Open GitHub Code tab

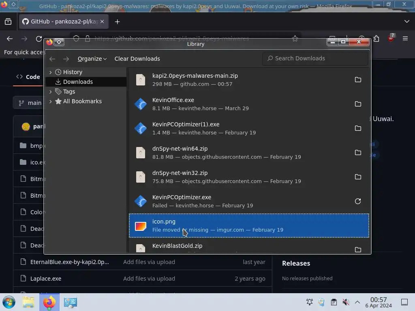click(x=28, y=77)
